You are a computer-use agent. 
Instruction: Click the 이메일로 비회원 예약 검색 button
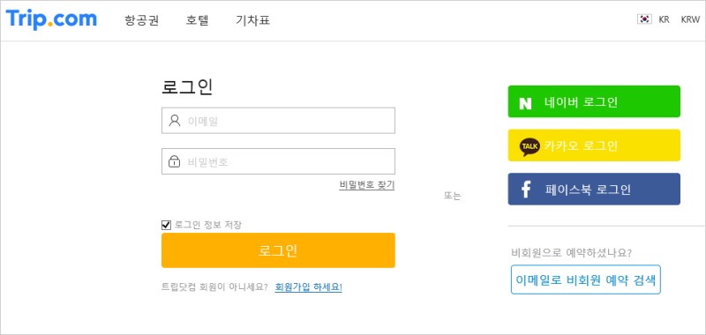pyautogui.click(x=586, y=279)
